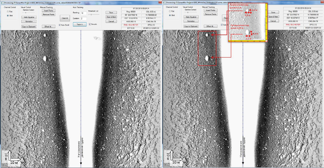Click the Processing file path title of left window
The height and width of the screenshot is (168, 324).
click(x=42, y=3)
